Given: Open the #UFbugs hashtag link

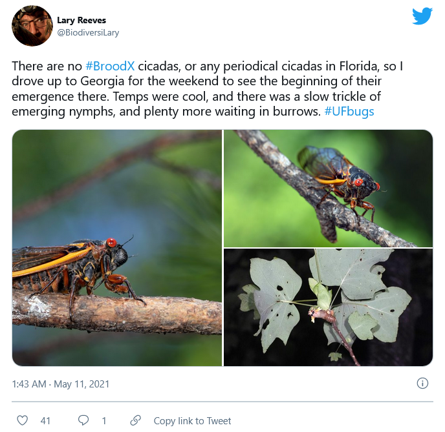Looking at the screenshot, I should pos(349,111).
